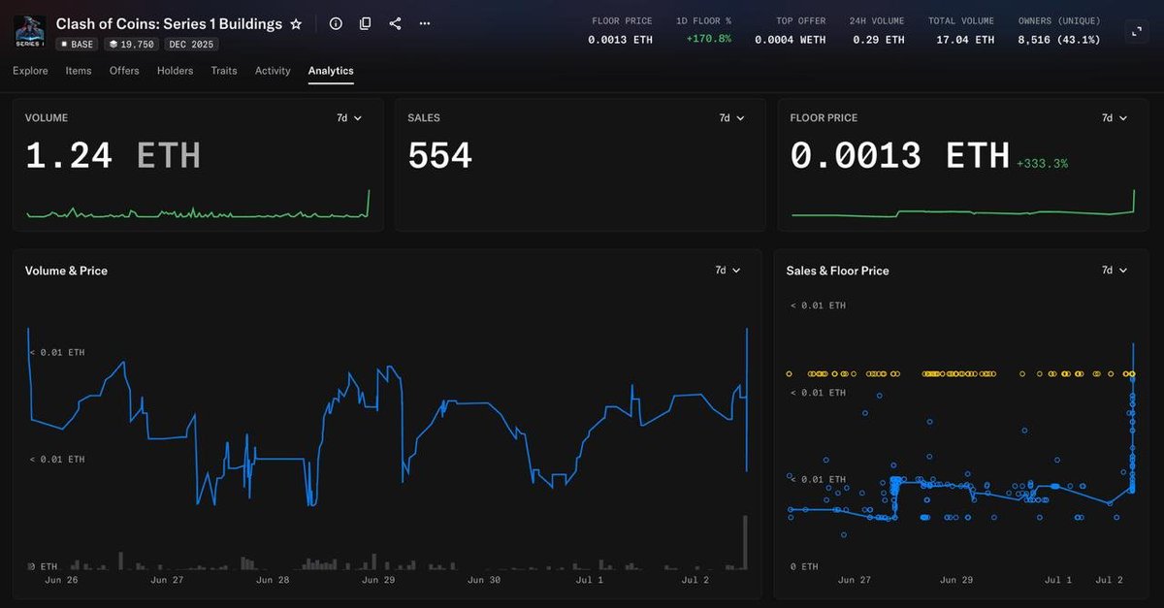
Task: Open the three-dot more options menu
Action: pyautogui.click(x=425, y=23)
